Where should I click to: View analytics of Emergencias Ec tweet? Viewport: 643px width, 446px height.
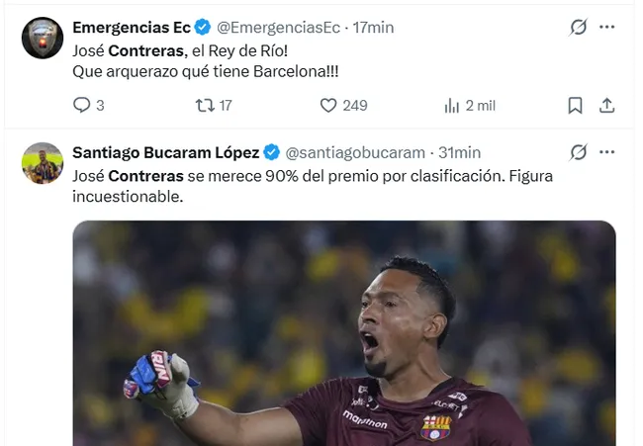click(453, 105)
